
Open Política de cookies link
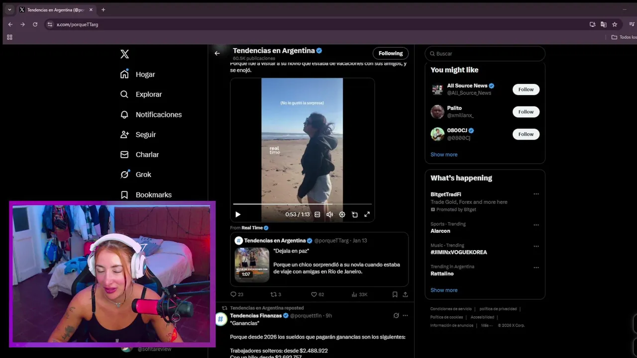[446, 317]
